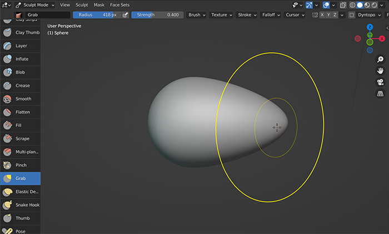Choose the Pinch sculpt brush
The width and height of the screenshot is (389, 234).
[x=20, y=165]
